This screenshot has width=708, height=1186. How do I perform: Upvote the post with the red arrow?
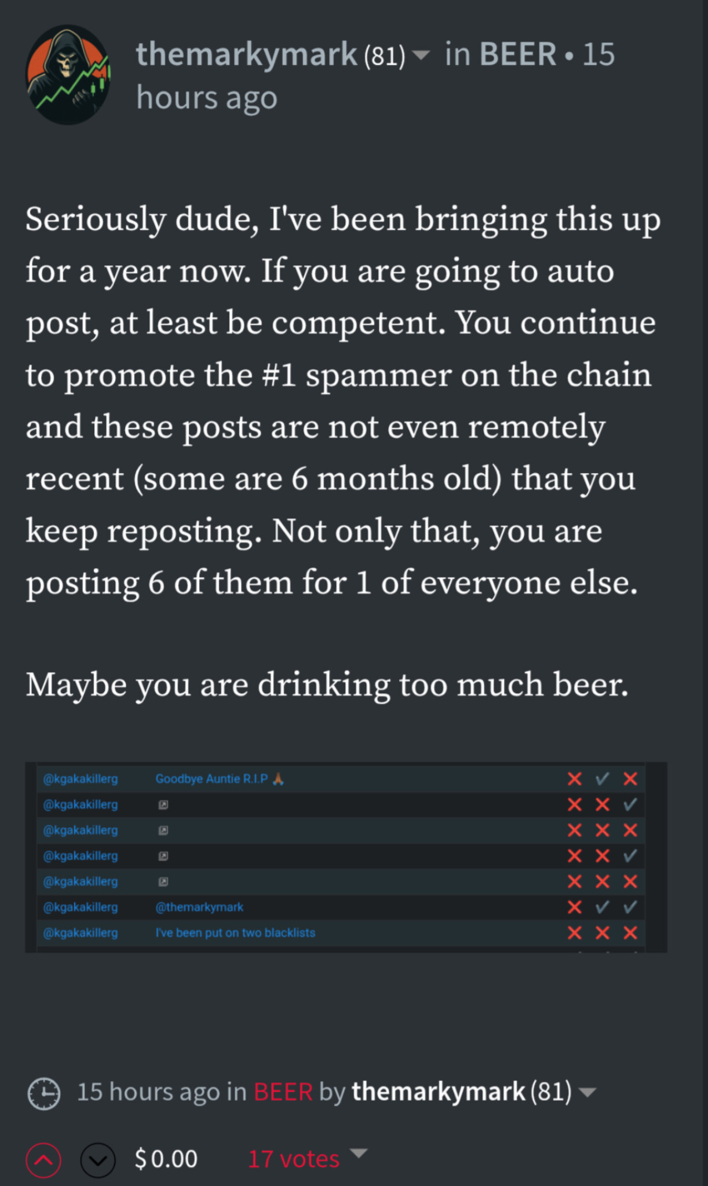[x=44, y=1161]
